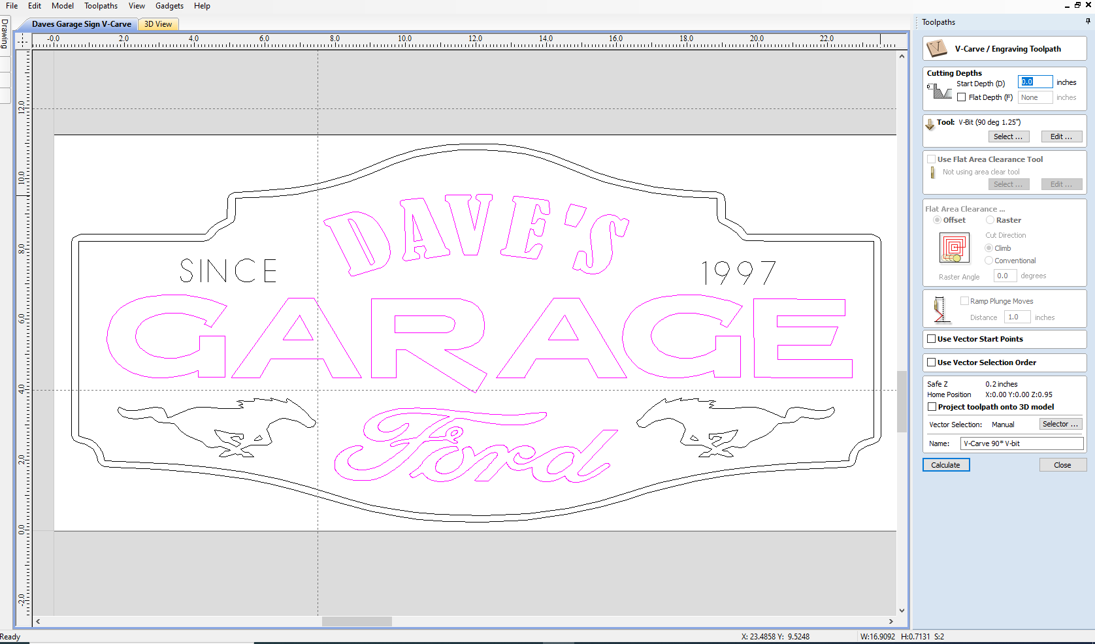Choose Climb cut direction
The image size is (1095, 644).
(x=989, y=248)
